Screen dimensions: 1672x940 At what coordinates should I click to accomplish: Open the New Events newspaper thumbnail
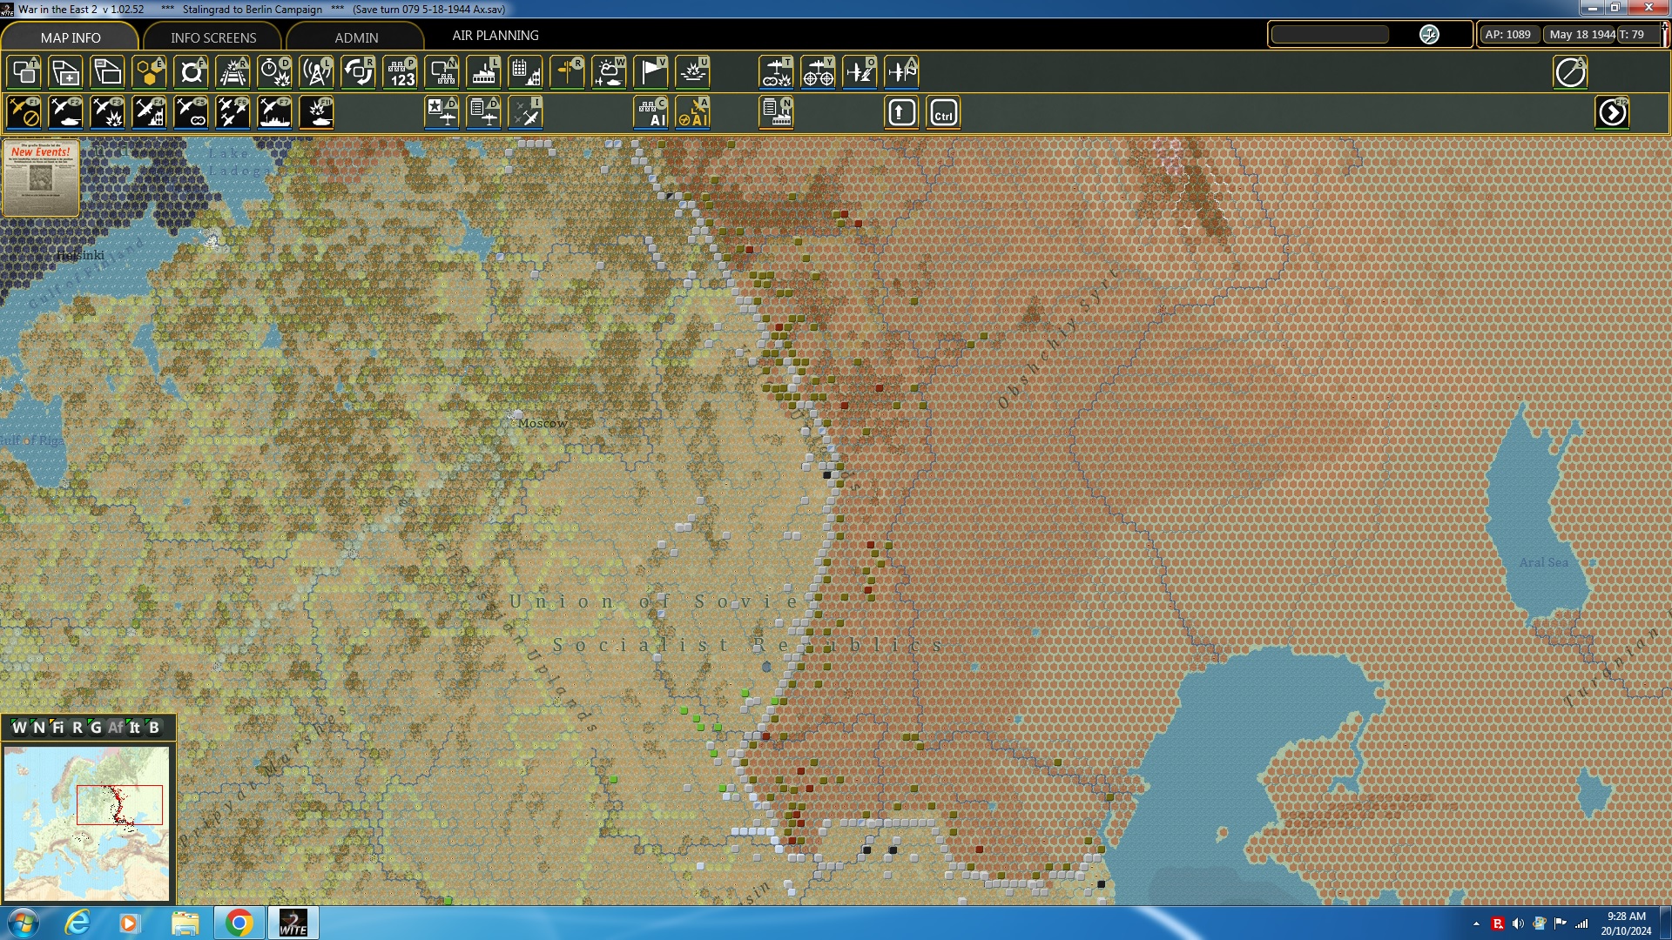point(41,178)
